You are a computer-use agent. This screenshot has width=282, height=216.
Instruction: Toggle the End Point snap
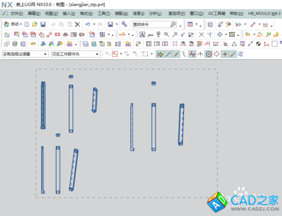tap(168, 54)
